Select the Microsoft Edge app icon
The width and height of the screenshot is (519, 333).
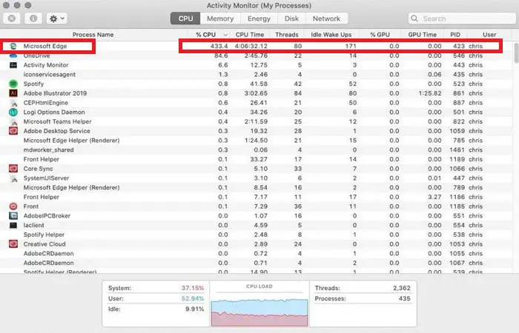pyautogui.click(x=13, y=46)
